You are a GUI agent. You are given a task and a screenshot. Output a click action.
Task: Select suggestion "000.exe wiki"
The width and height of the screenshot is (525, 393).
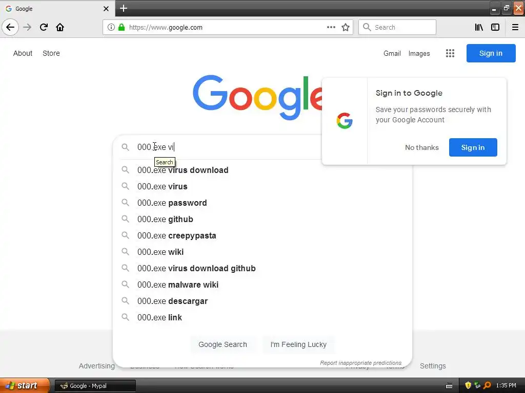pos(262,252)
